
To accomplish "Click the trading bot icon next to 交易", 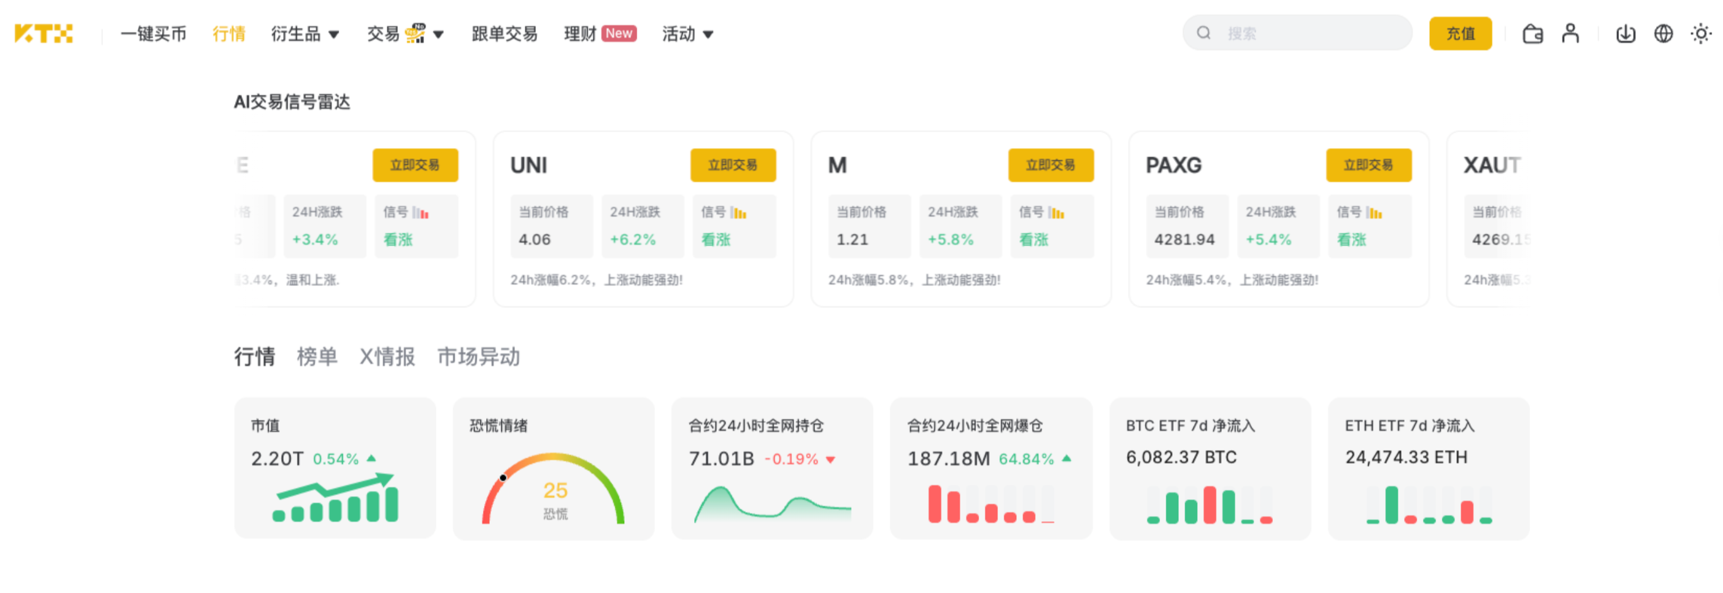I will click(415, 33).
